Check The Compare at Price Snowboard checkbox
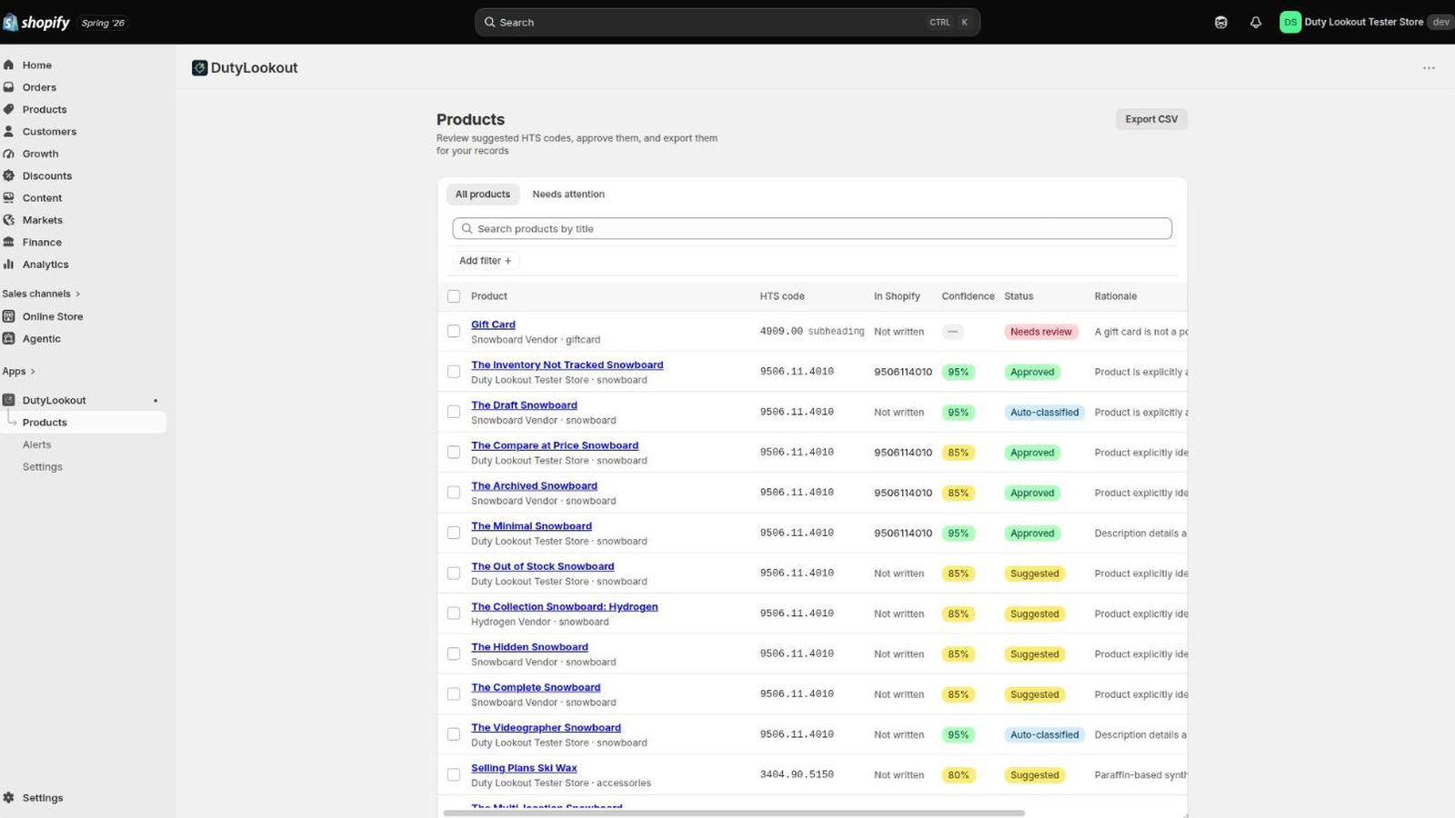This screenshot has height=818, width=1455. pyautogui.click(x=454, y=452)
